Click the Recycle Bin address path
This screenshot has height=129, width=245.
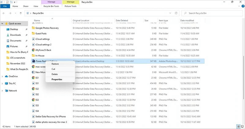(x=38, y=13)
